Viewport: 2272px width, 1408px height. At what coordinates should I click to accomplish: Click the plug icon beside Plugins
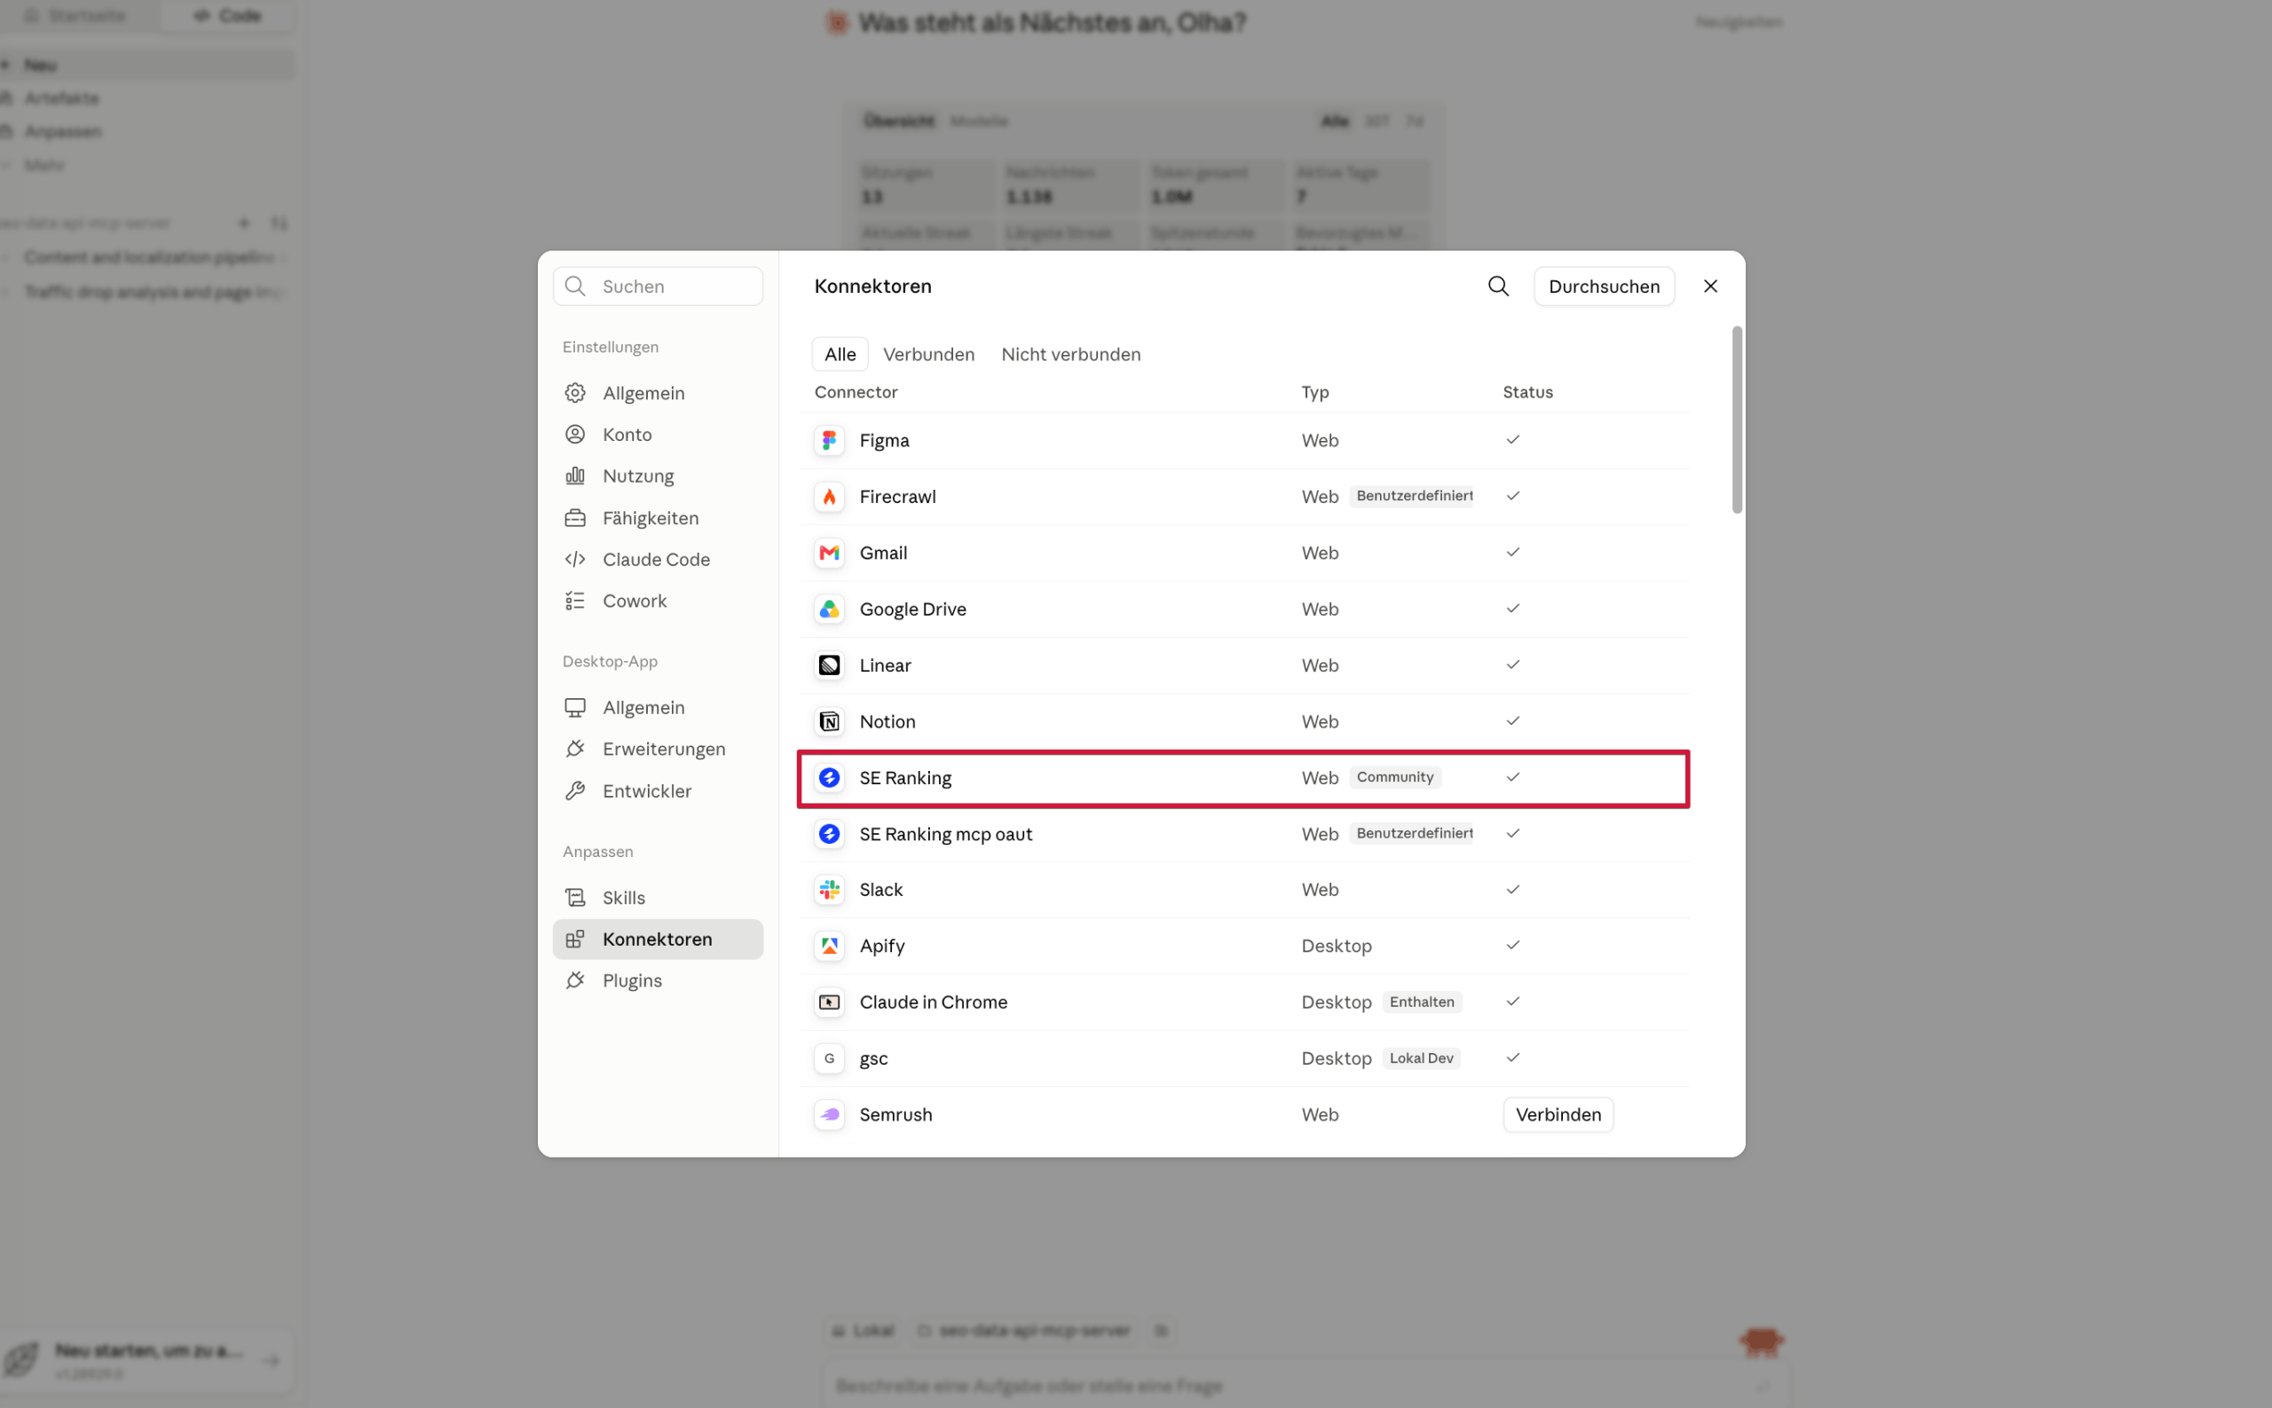click(x=576, y=980)
